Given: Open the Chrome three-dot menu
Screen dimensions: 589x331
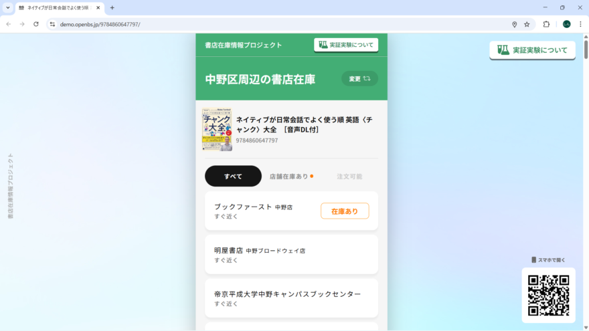Looking at the screenshot, I should pyautogui.click(x=580, y=24).
